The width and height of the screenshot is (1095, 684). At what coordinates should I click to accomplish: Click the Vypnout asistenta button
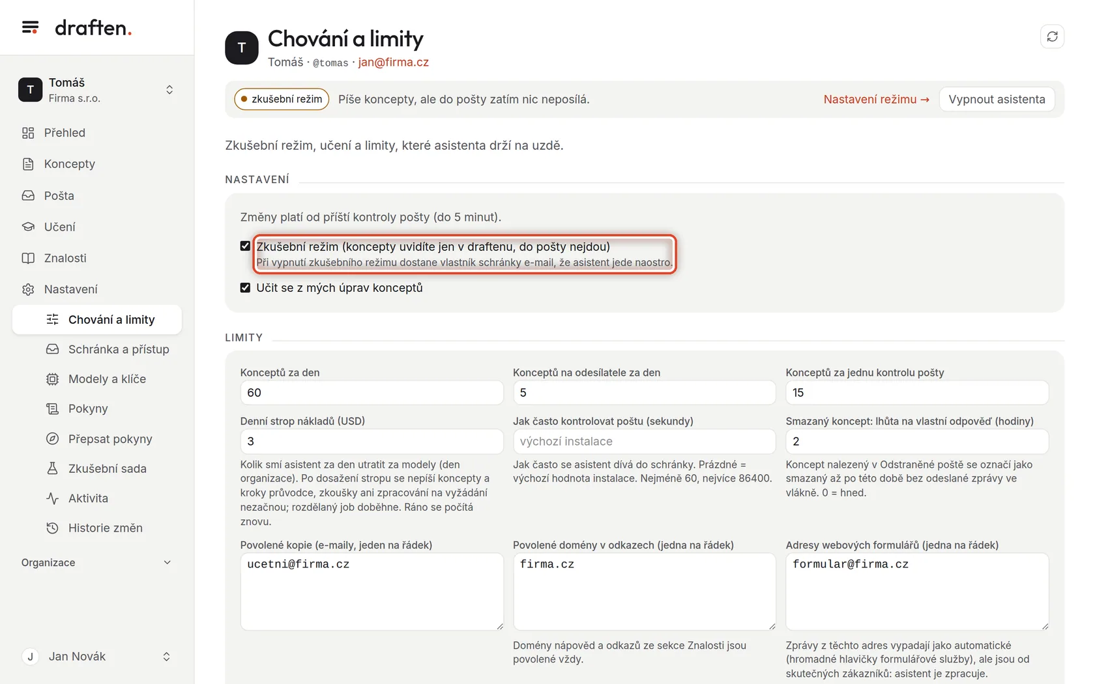(997, 100)
